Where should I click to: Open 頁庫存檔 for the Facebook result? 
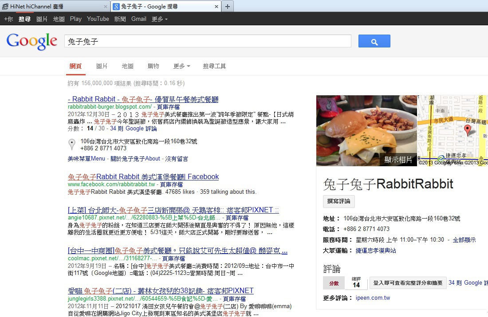171,184
